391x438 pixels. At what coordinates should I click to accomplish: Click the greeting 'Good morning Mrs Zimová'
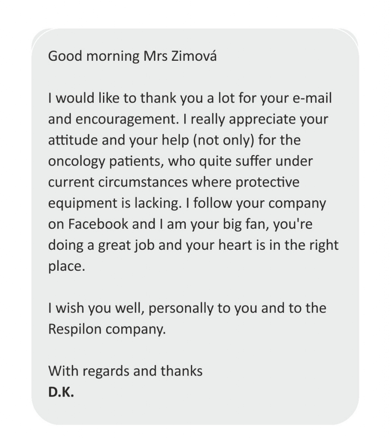pos(132,56)
